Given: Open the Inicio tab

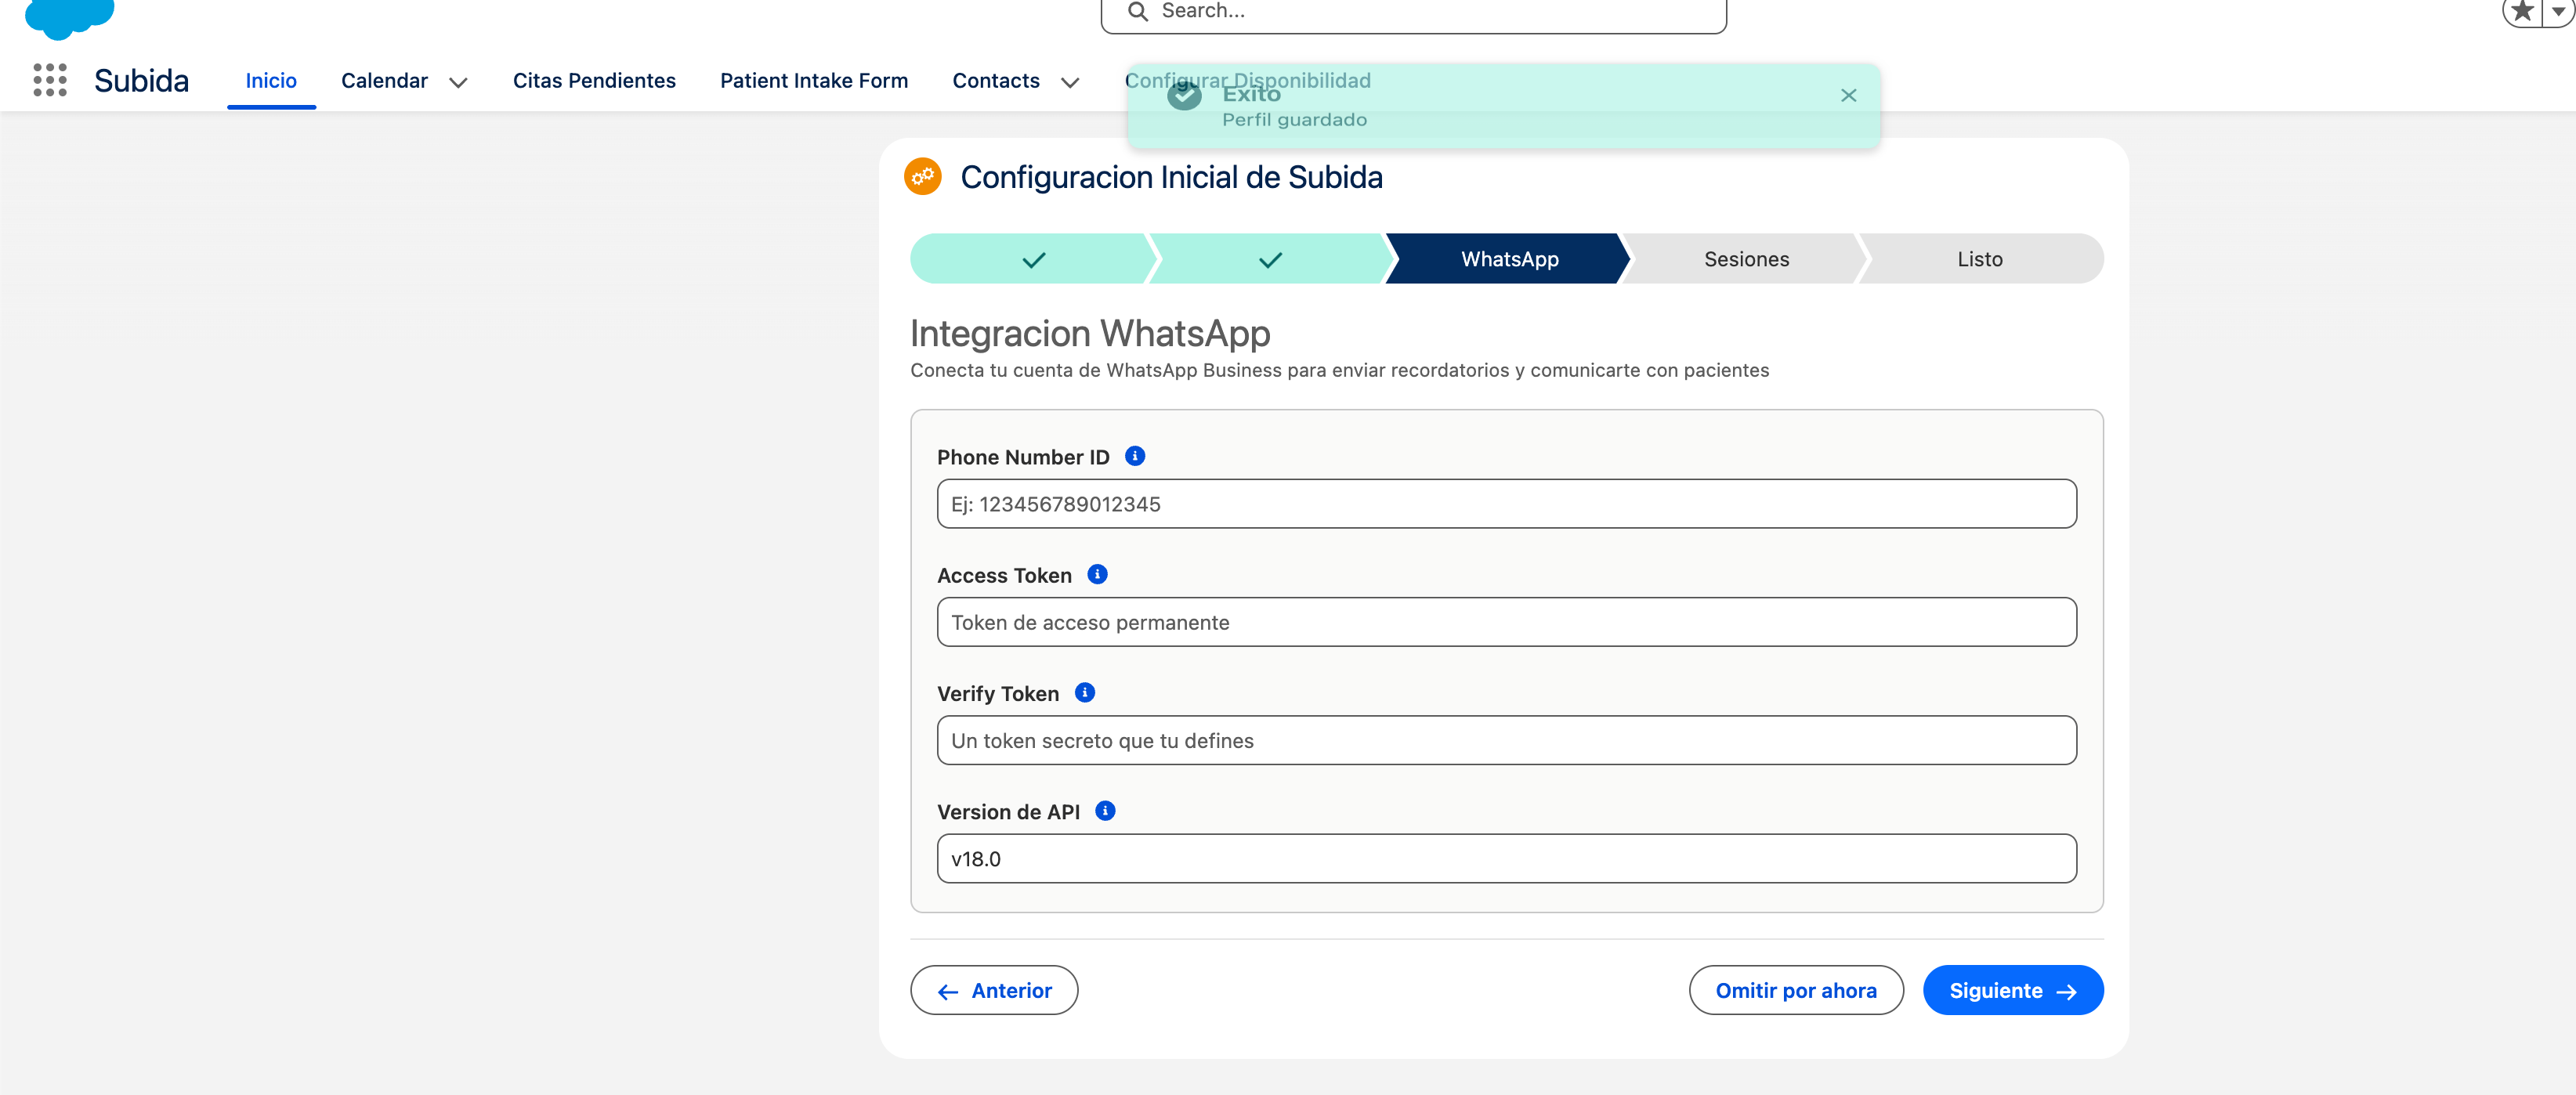Looking at the screenshot, I should pos(271,80).
